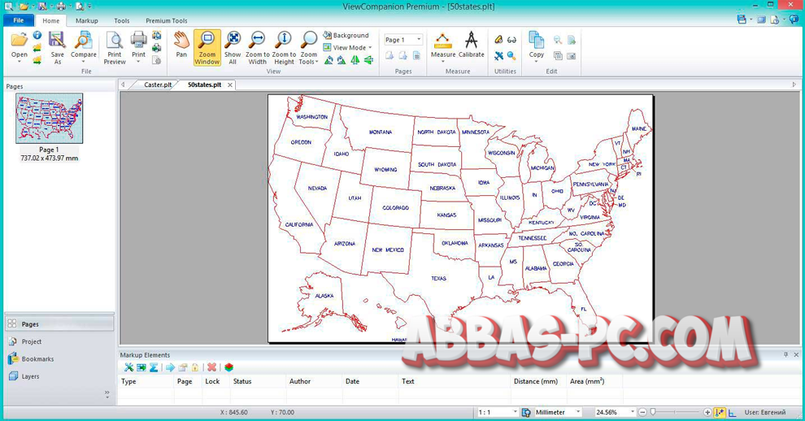
Task: Click Zoom to Width icon
Action: tap(258, 48)
